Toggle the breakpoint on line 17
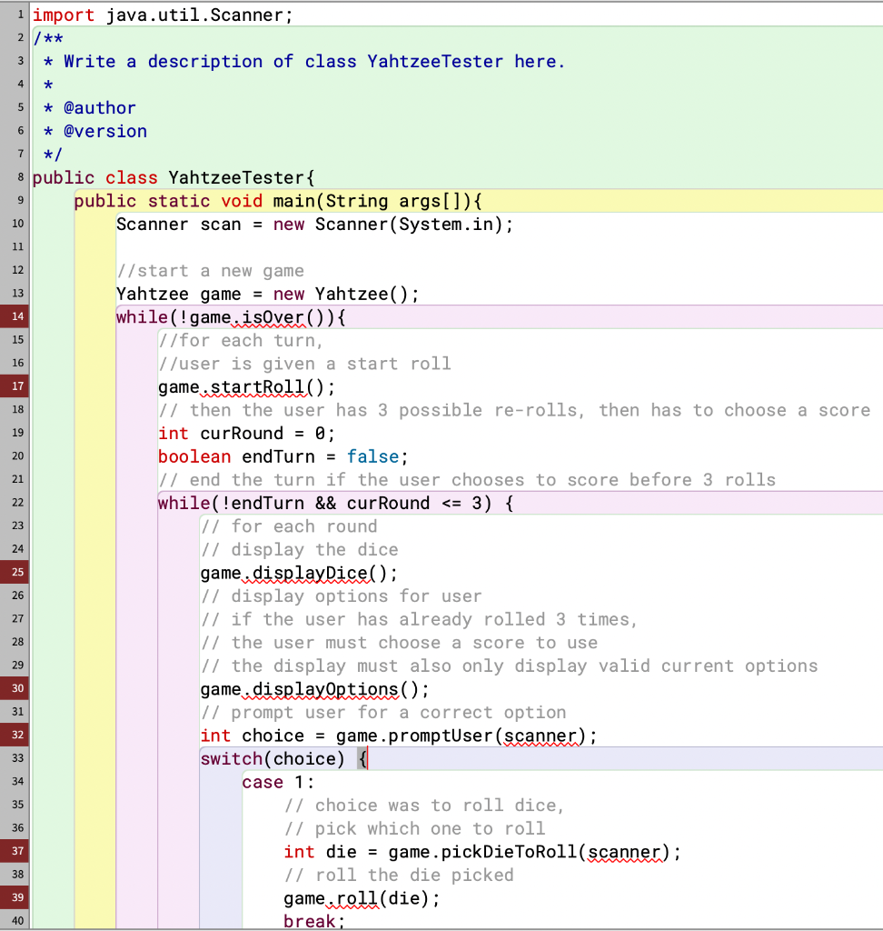This screenshot has width=883, height=931. (x=15, y=386)
